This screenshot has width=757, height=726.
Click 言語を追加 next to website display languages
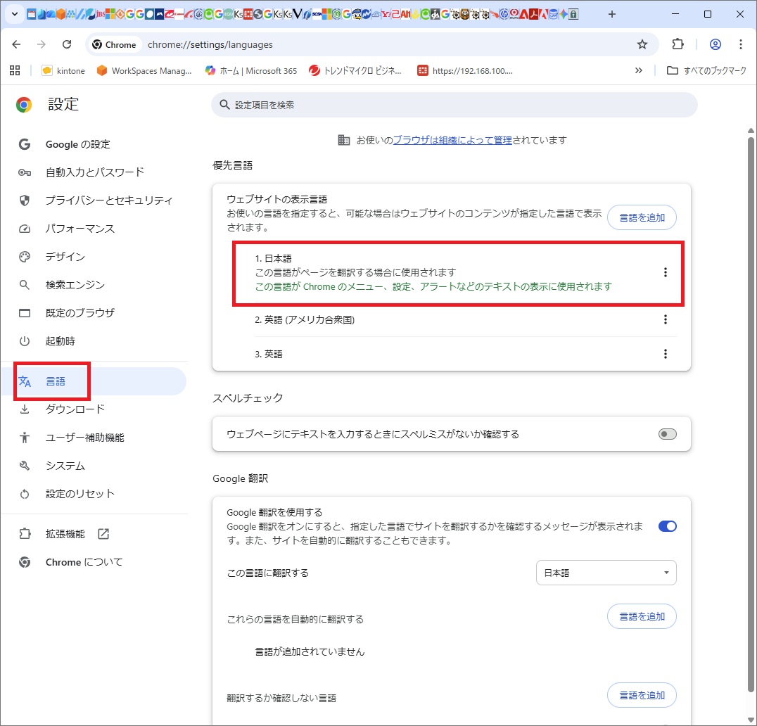click(641, 217)
